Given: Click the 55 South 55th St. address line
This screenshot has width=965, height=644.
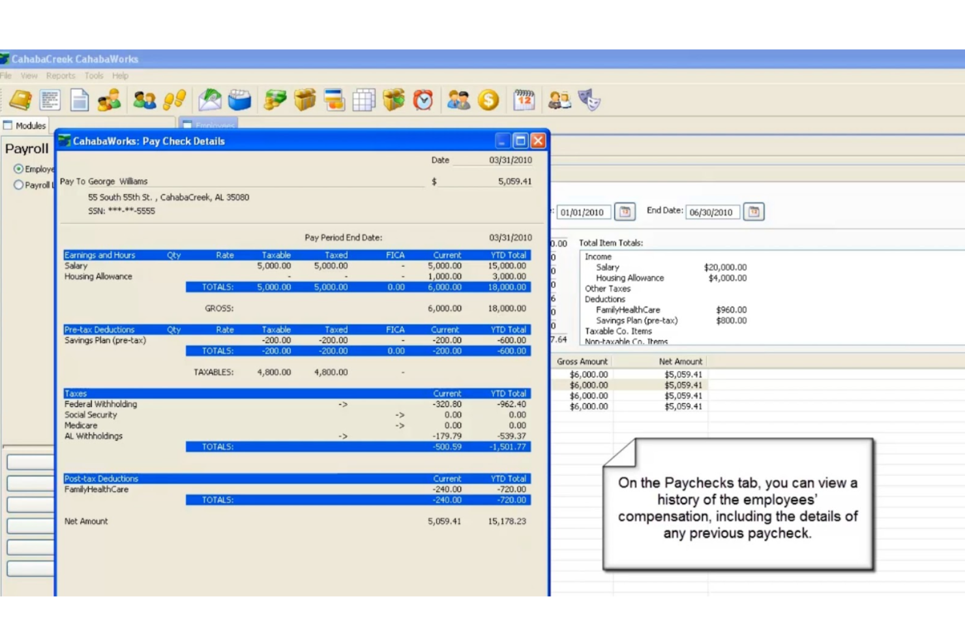Looking at the screenshot, I should 168,197.
